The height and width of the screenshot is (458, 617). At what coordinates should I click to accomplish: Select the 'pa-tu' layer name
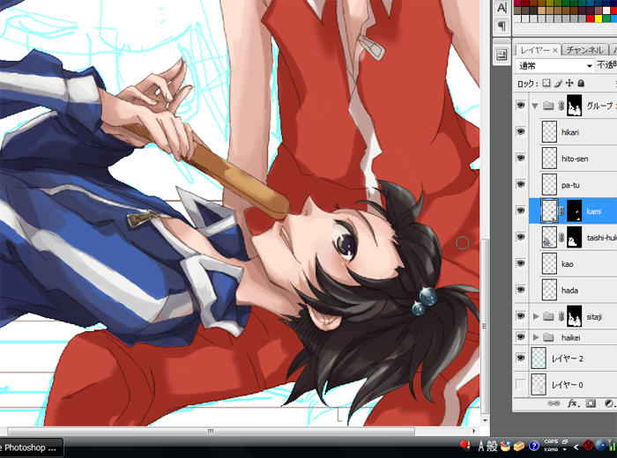pos(570,185)
